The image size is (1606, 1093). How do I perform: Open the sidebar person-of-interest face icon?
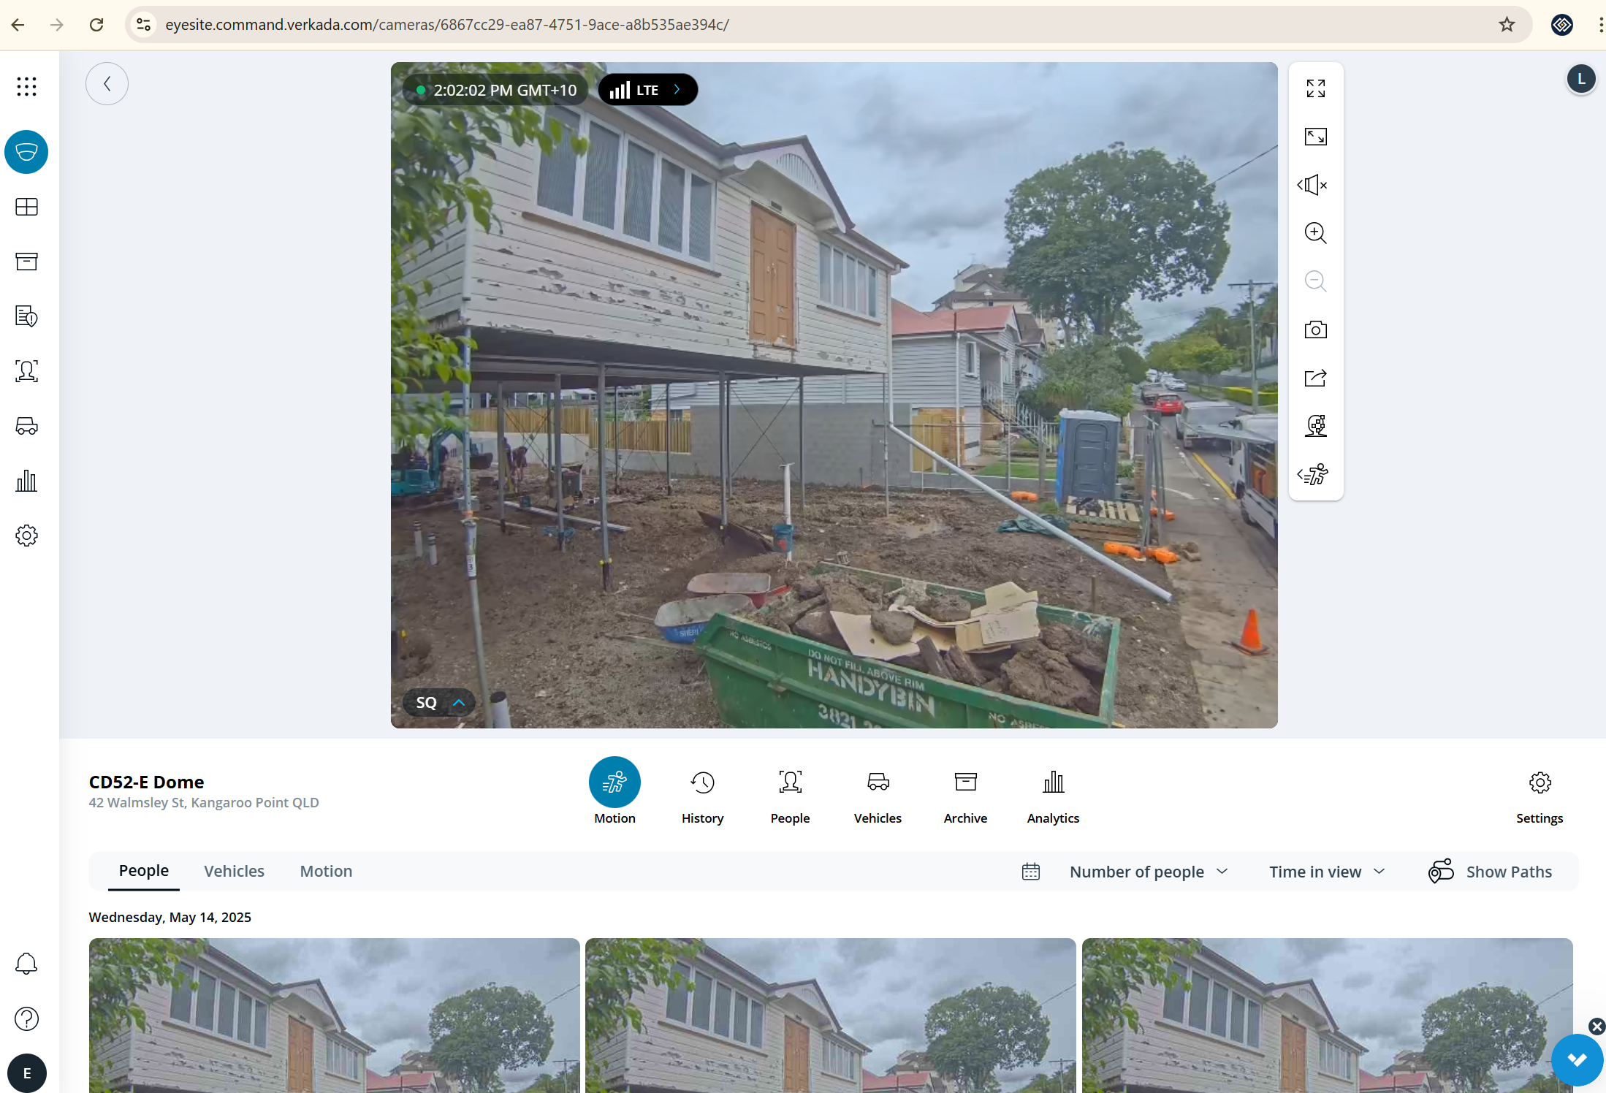[26, 371]
